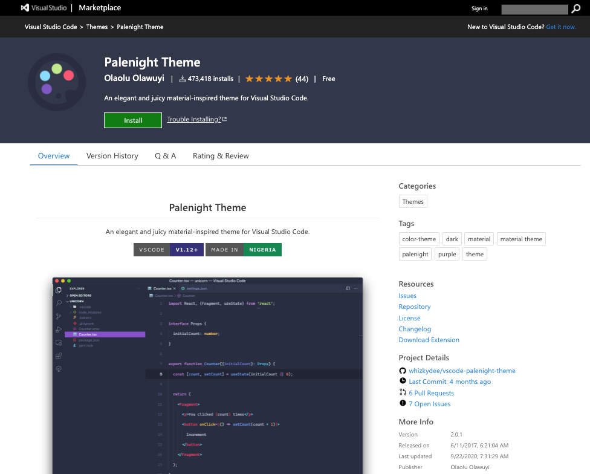Select the dark tag
590x474 pixels.
coord(452,239)
